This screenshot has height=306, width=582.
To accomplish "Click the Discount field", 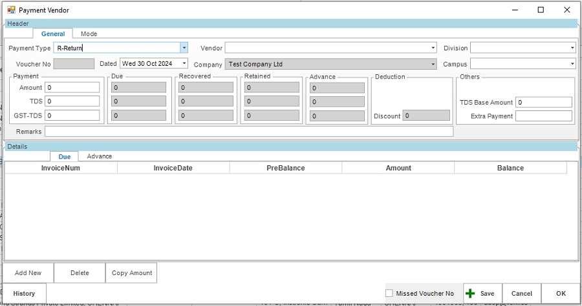I will [x=426, y=116].
